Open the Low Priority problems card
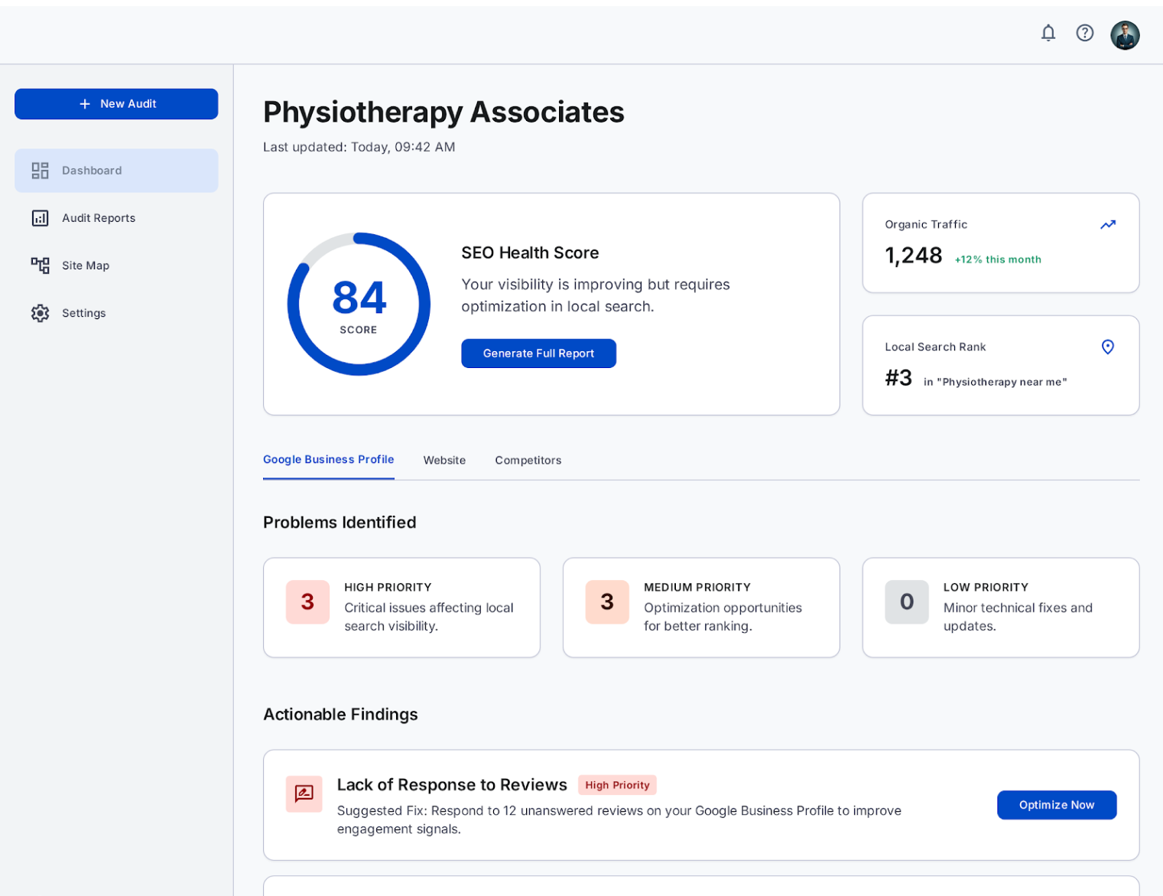Screen dimensions: 1163x896 (x=1001, y=608)
